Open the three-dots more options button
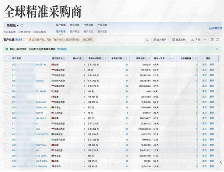The image size is (224, 172). 205,40
